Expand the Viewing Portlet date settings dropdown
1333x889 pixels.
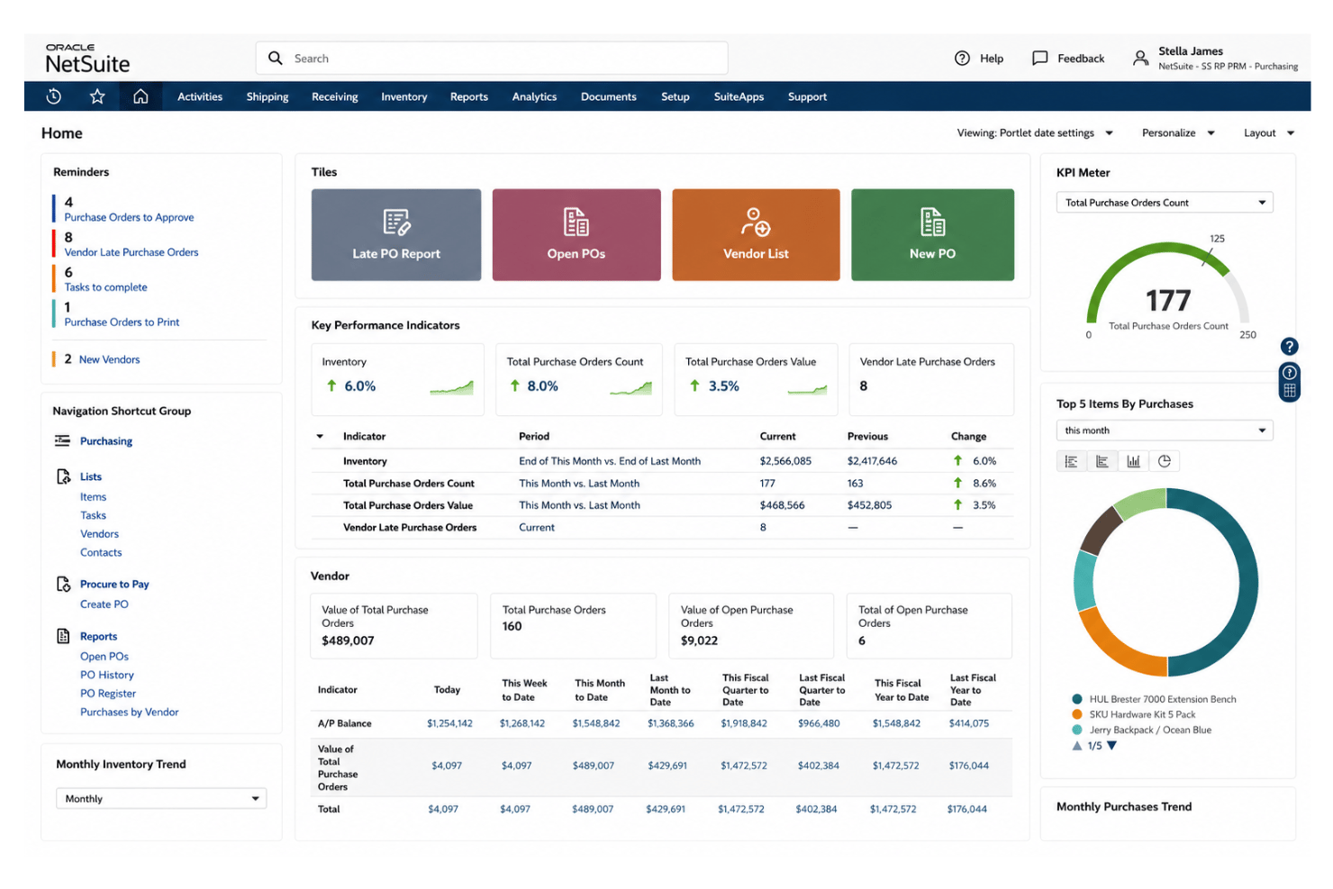click(1035, 132)
